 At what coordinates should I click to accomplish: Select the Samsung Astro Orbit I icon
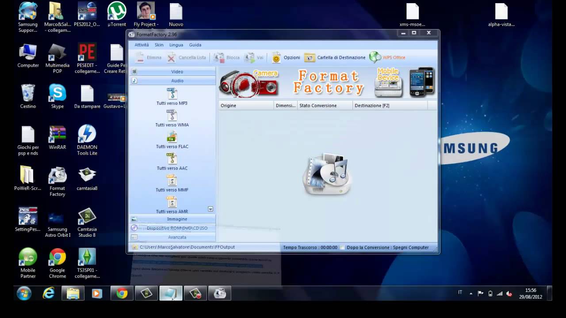(x=57, y=224)
